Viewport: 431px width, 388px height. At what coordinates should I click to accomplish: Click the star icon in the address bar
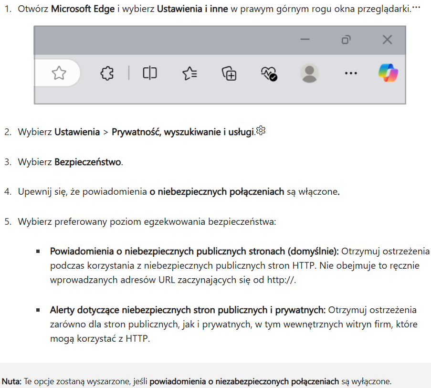58,73
